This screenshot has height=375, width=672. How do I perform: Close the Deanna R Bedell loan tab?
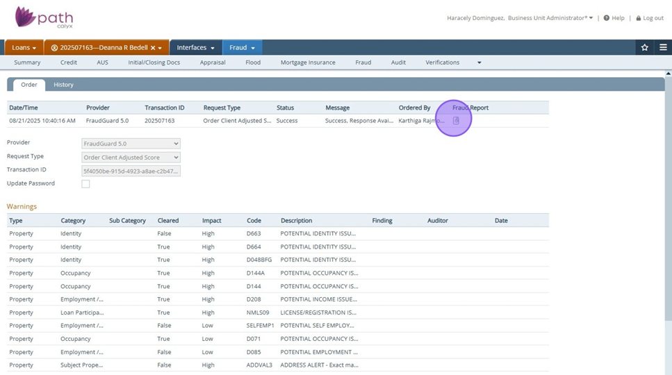(153, 48)
